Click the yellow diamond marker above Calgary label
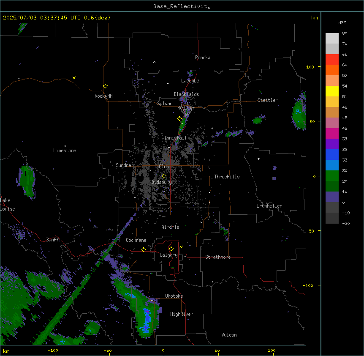 pos(171,249)
